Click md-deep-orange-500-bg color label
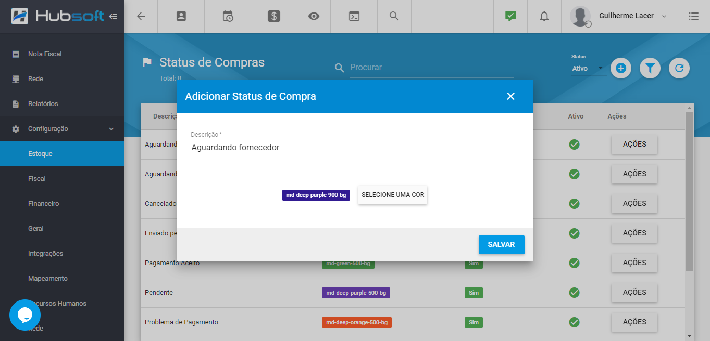Viewport: 710px width, 341px height. coord(357,323)
